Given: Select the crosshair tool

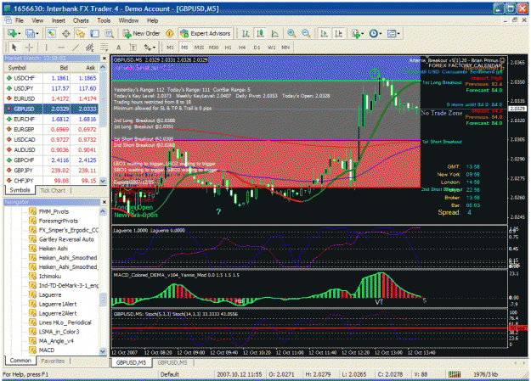Looking at the screenshot, I should click(29, 48).
